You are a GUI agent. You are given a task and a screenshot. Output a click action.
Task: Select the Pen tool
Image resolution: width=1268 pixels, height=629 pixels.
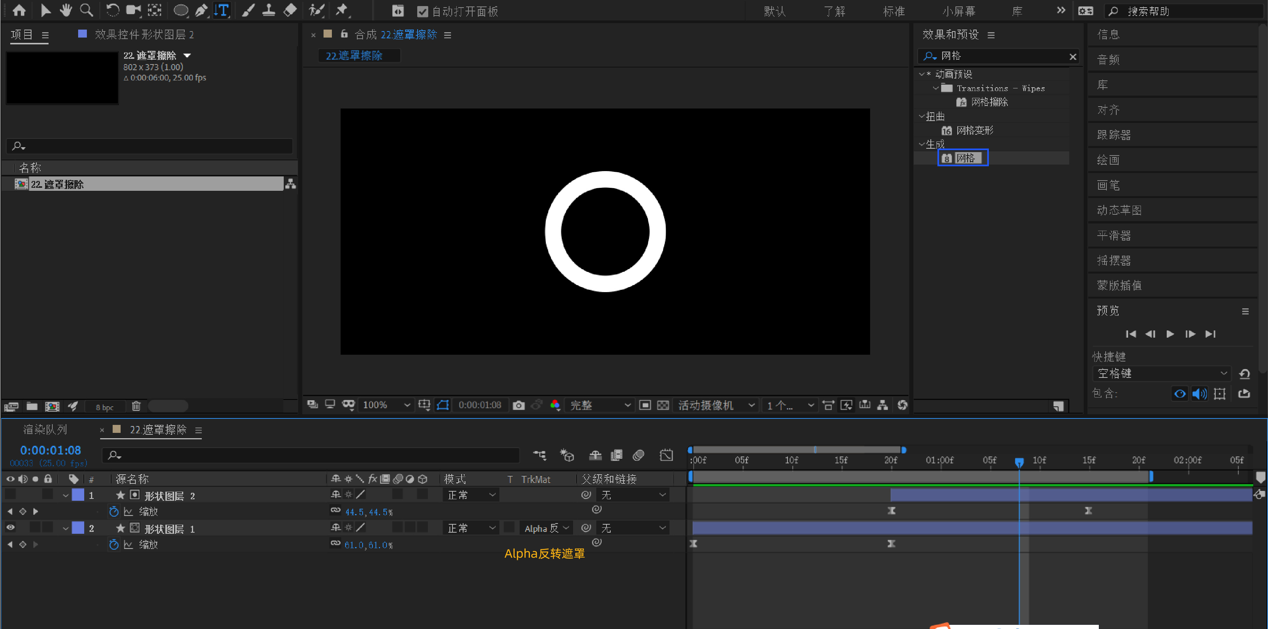pyautogui.click(x=201, y=10)
